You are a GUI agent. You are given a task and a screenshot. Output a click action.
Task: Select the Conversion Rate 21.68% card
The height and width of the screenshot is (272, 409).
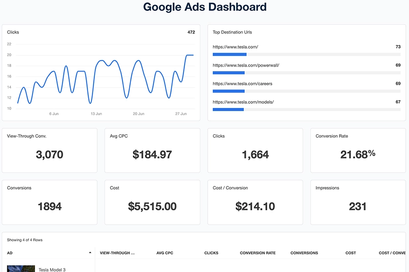(x=358, y=151)
